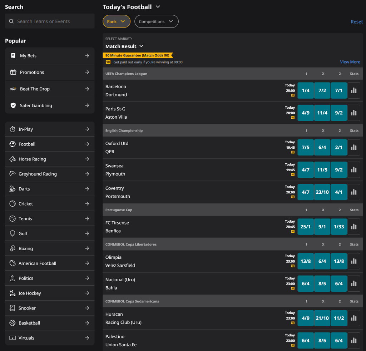Image resolution: width=366 pixels, height=351 pixels.
Task: Select FC Tirsense win odds 25/1
Action: 306,227
